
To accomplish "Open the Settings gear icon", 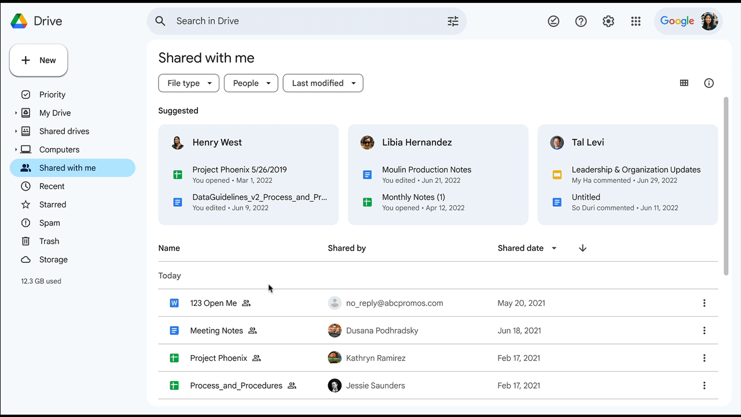I will coord(608,21).
